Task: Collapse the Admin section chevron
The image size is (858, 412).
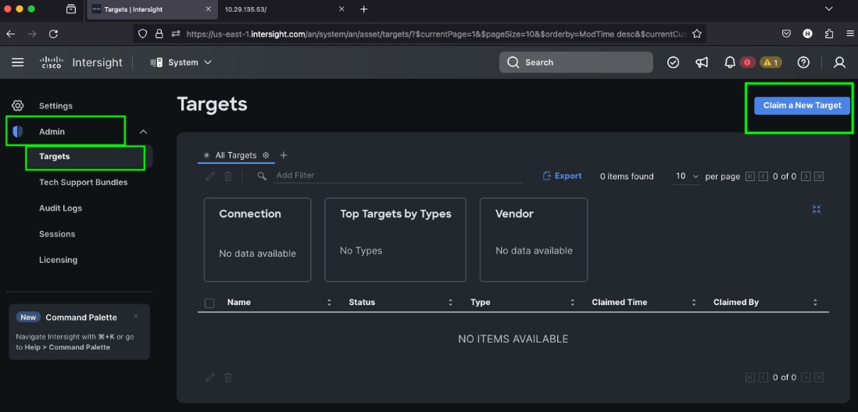Action: tap(143, 132)
